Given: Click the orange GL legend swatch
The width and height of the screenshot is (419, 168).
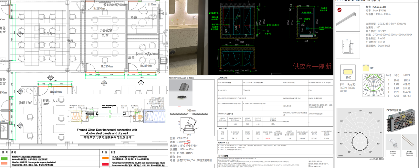Looking at the screenshot, I should pyautogui.click(x=105, y=158).
